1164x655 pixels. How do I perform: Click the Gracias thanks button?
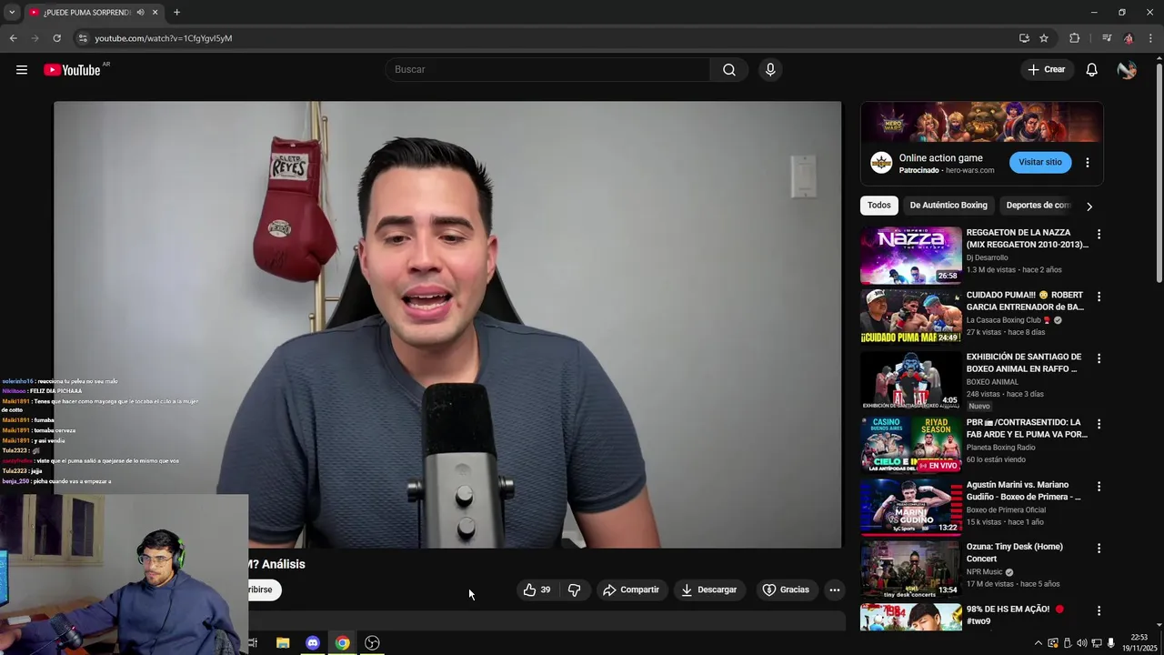786,589
